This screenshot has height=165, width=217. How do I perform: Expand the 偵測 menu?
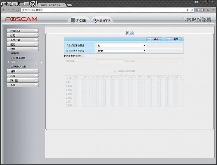pos(23,71)
